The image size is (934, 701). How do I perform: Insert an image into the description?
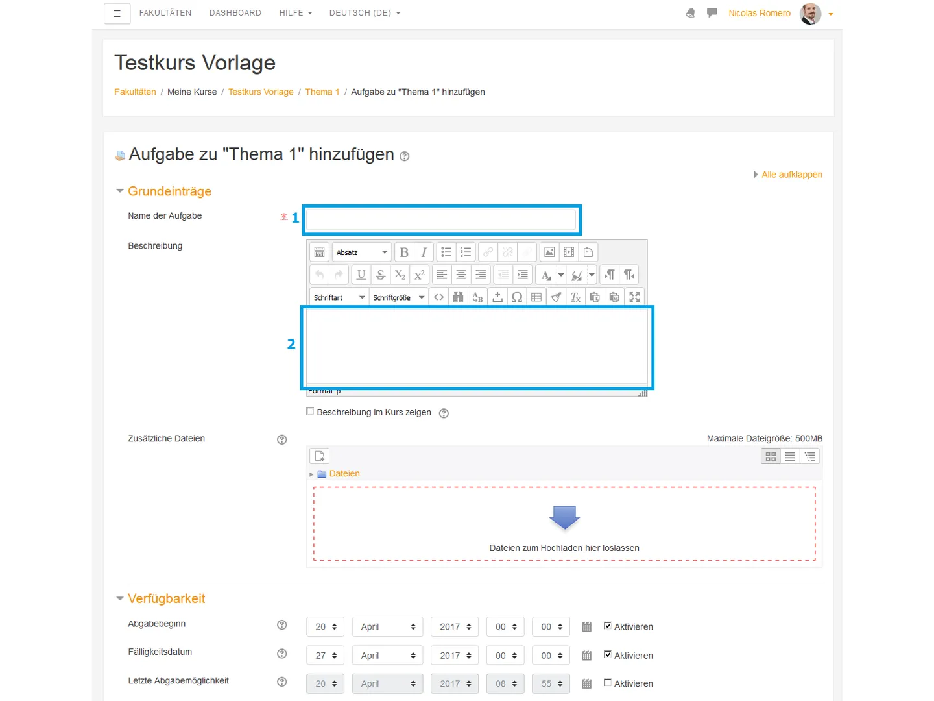coord(549,252)
